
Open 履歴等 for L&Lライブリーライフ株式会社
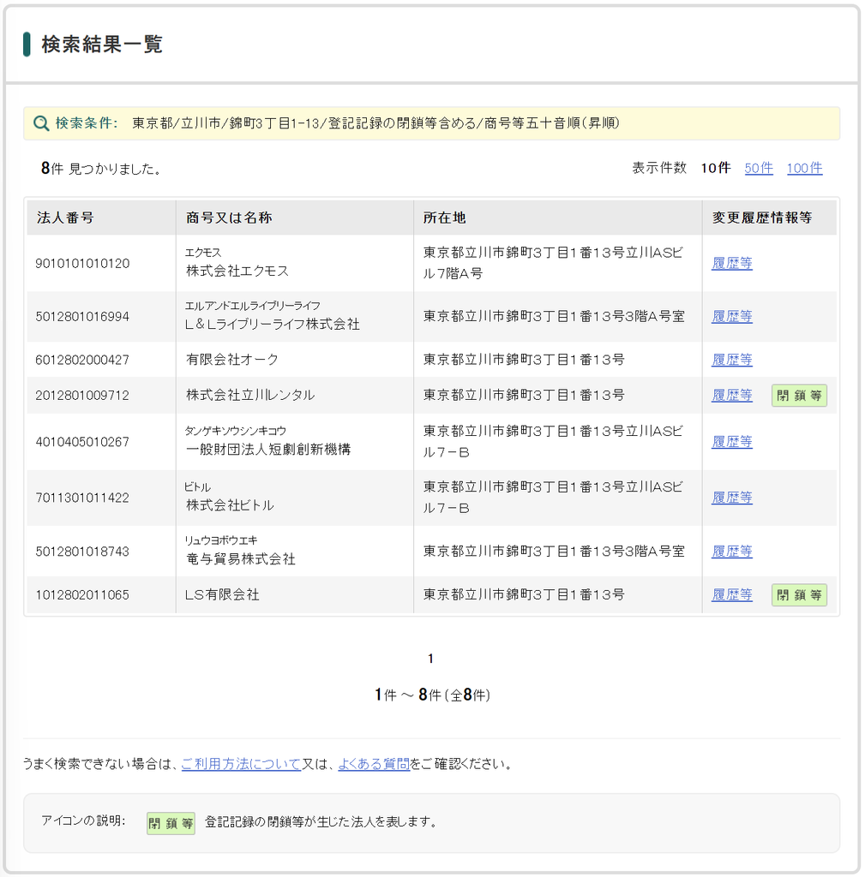(732, 316)
